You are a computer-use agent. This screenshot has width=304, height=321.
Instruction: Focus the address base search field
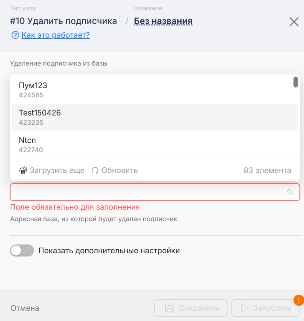click(x=148, y=192)
